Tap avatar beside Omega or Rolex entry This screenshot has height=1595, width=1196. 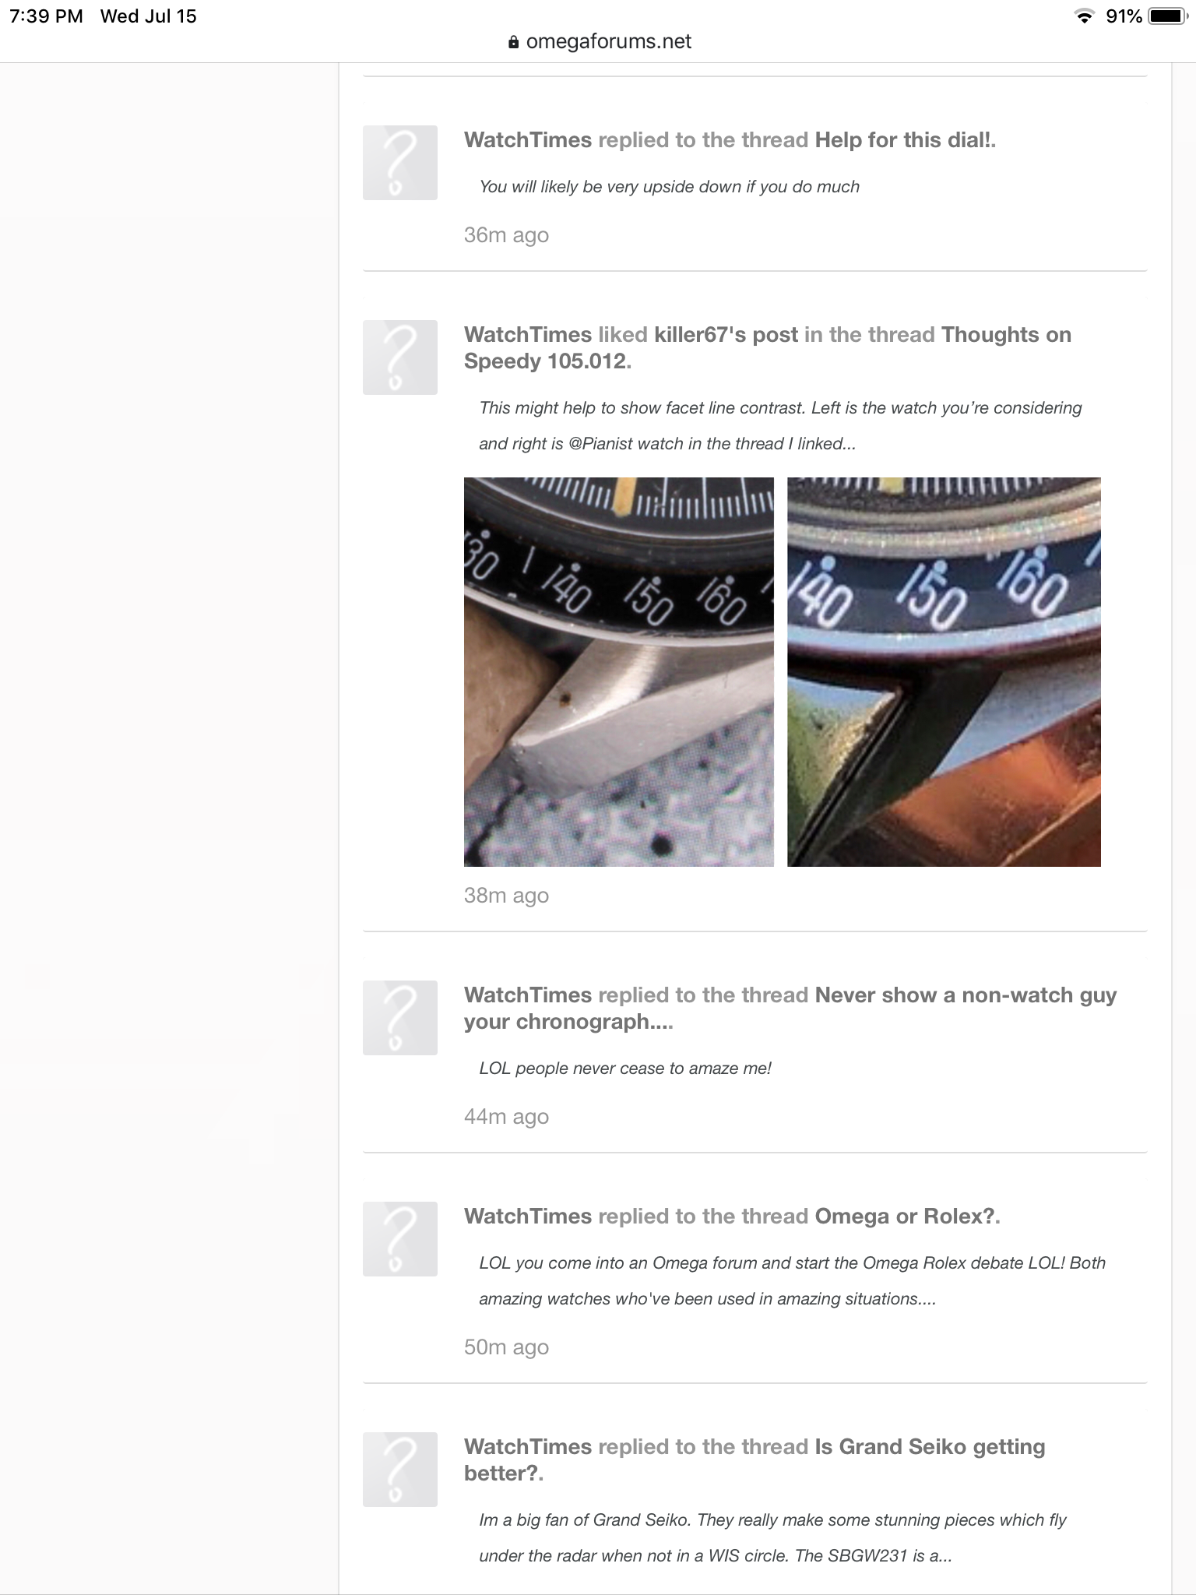tap(399, 1238)
